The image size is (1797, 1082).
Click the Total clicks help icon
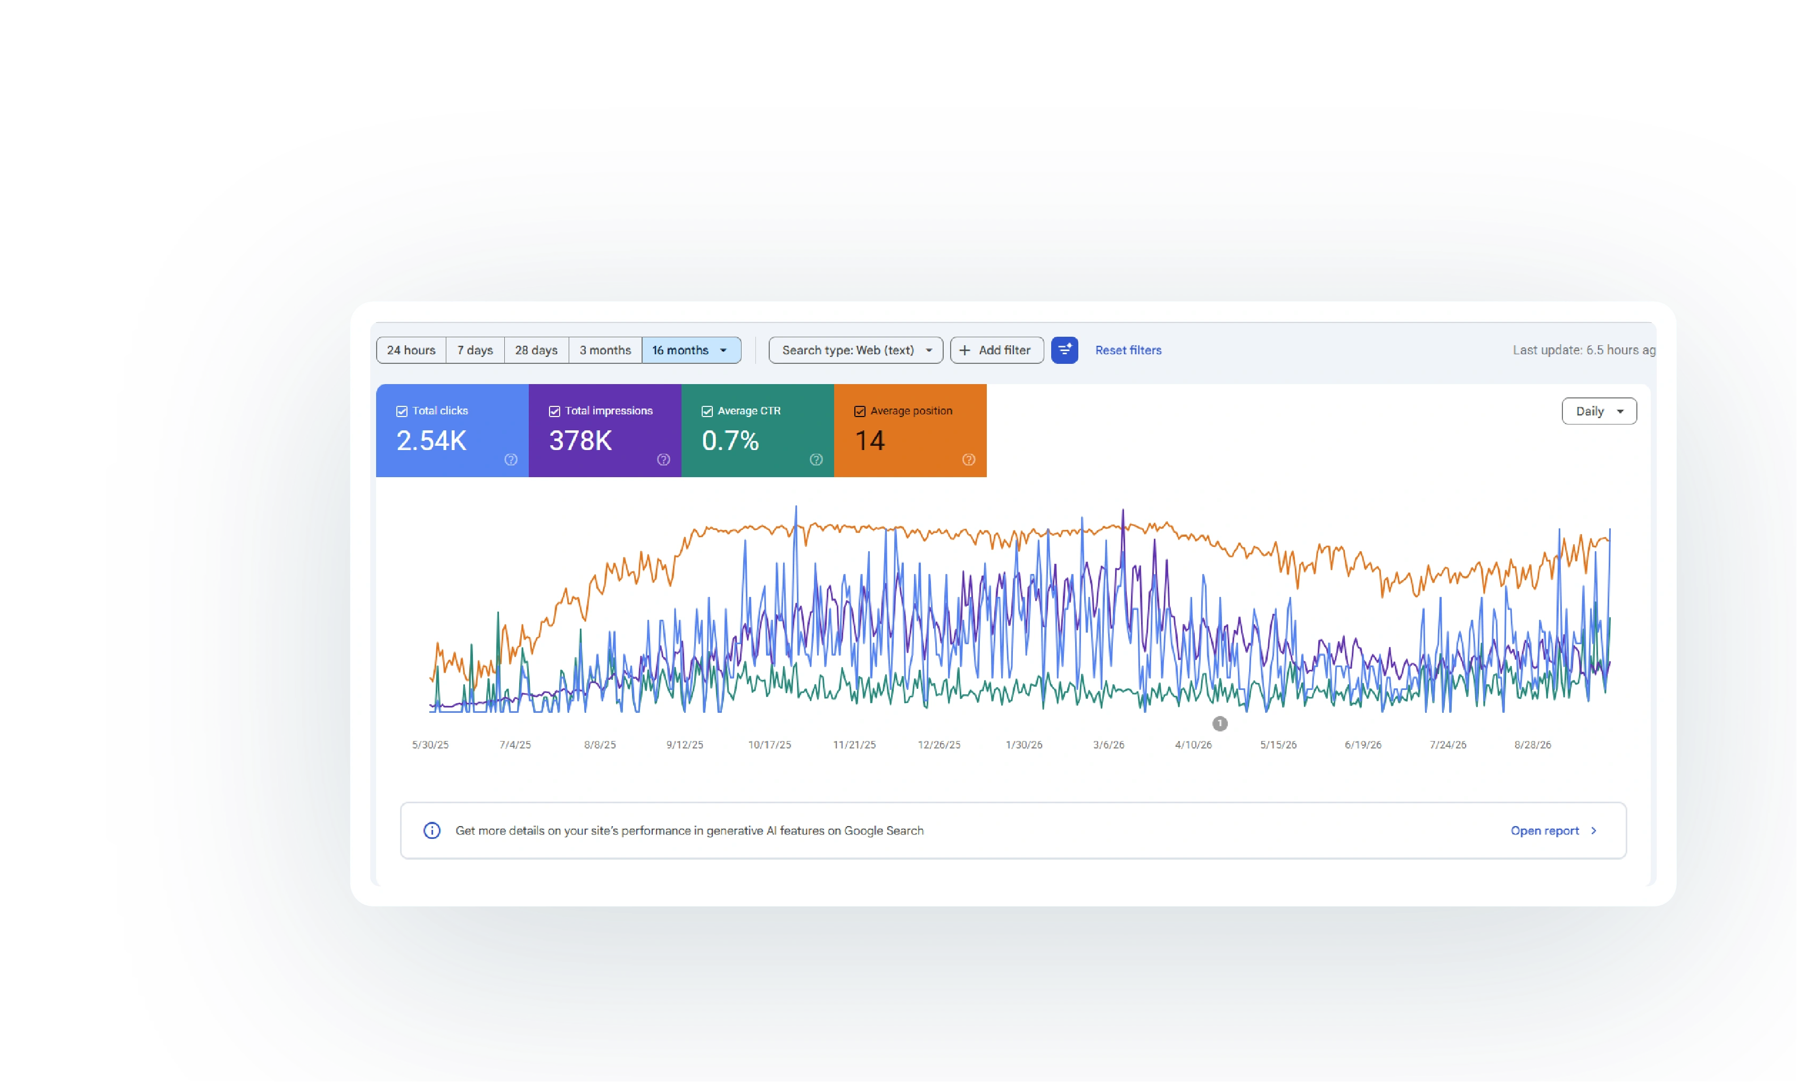(510, 459)
